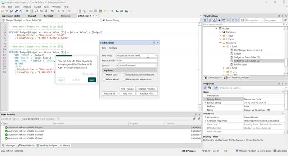The width and height of the screenshot is (288, 156).
Task: Enable Allow backslash expressions checkbox
Action: point(124,75)
